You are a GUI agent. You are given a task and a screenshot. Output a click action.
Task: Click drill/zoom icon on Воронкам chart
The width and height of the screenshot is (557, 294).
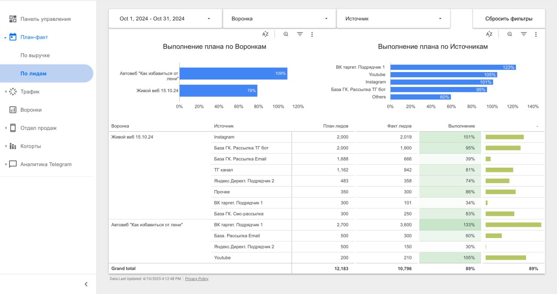[286, 34]
